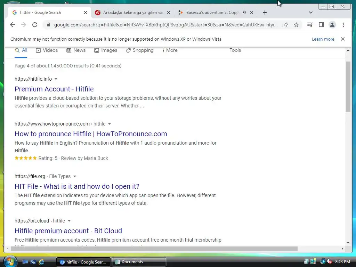This screenshot has height=267, width=356.
Task: Switch to News search results
Action: tap(76, 50)
